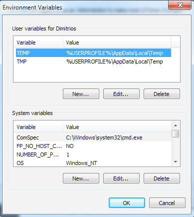Click the value 1 of NUMBER_OF_P...
The height and width of the screenshot is (217, 194).
point(68,154)
